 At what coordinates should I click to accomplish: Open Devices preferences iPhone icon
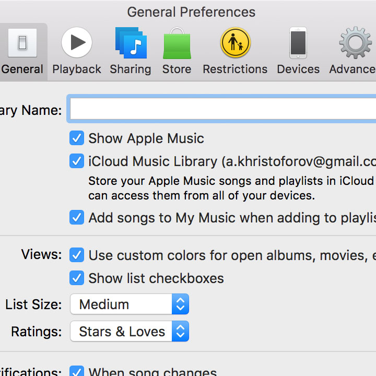tap(298, 43)
